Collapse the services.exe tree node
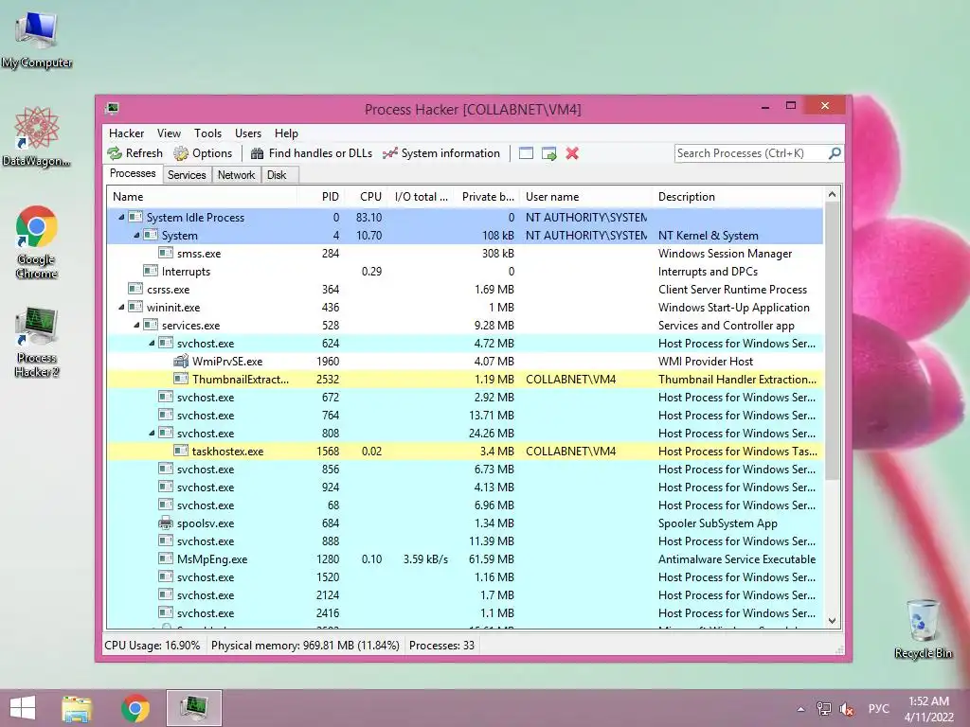The image size is (970, 727). [136, 326]
